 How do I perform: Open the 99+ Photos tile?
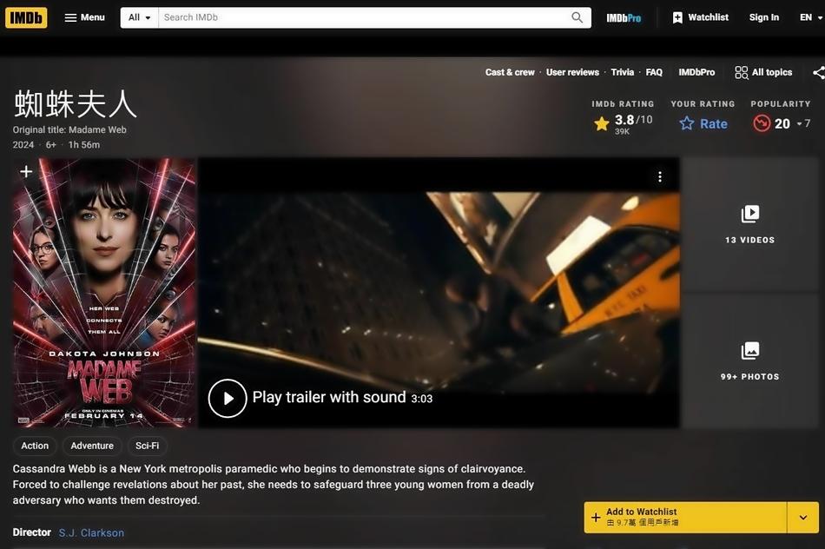pos(749,361)
